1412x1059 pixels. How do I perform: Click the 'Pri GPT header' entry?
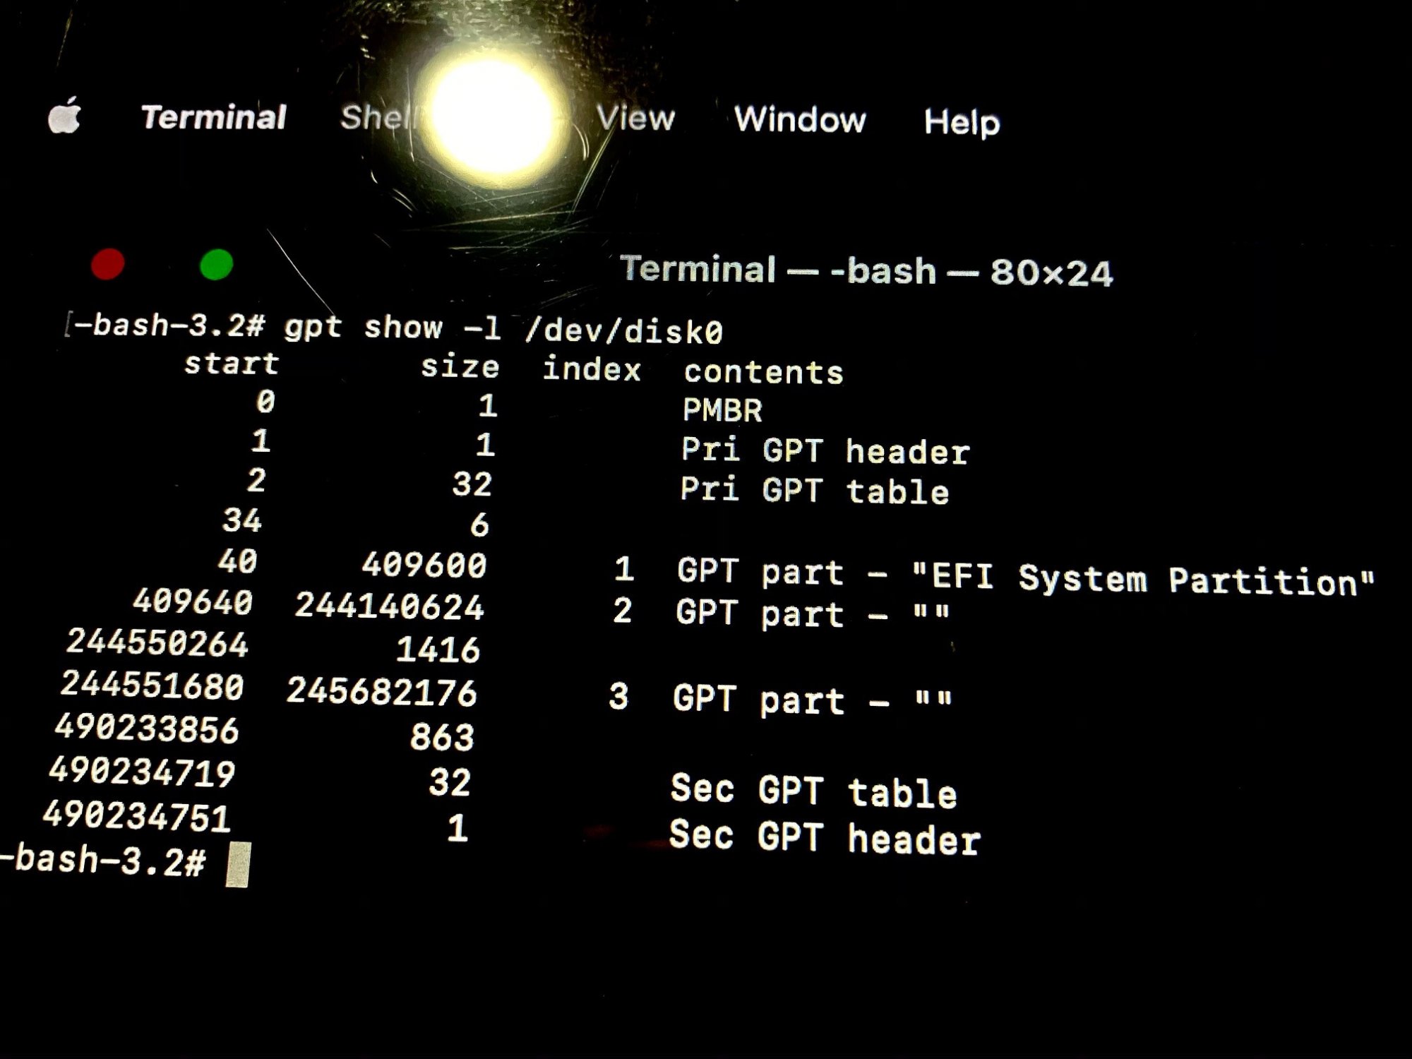(x=825, y=451)
